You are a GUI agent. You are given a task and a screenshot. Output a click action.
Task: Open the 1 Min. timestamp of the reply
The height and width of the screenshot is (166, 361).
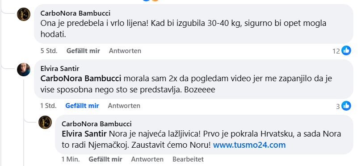click(71, 159)
